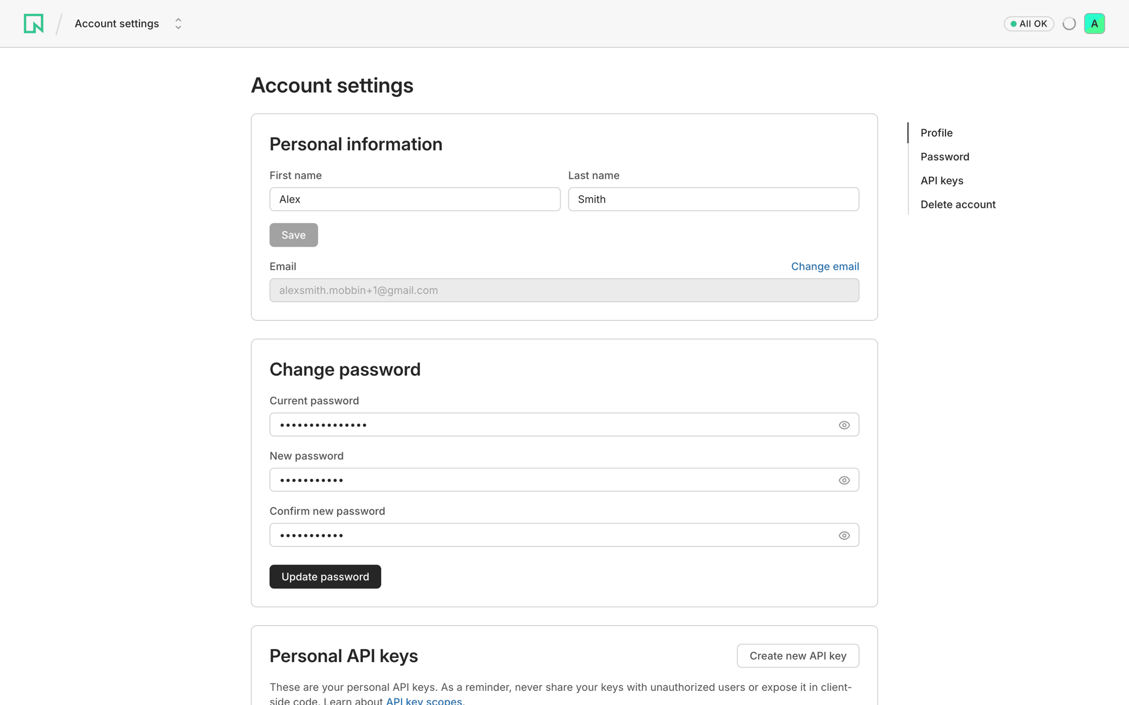
Task: Open the All OK status badge
Action: 1028,23
